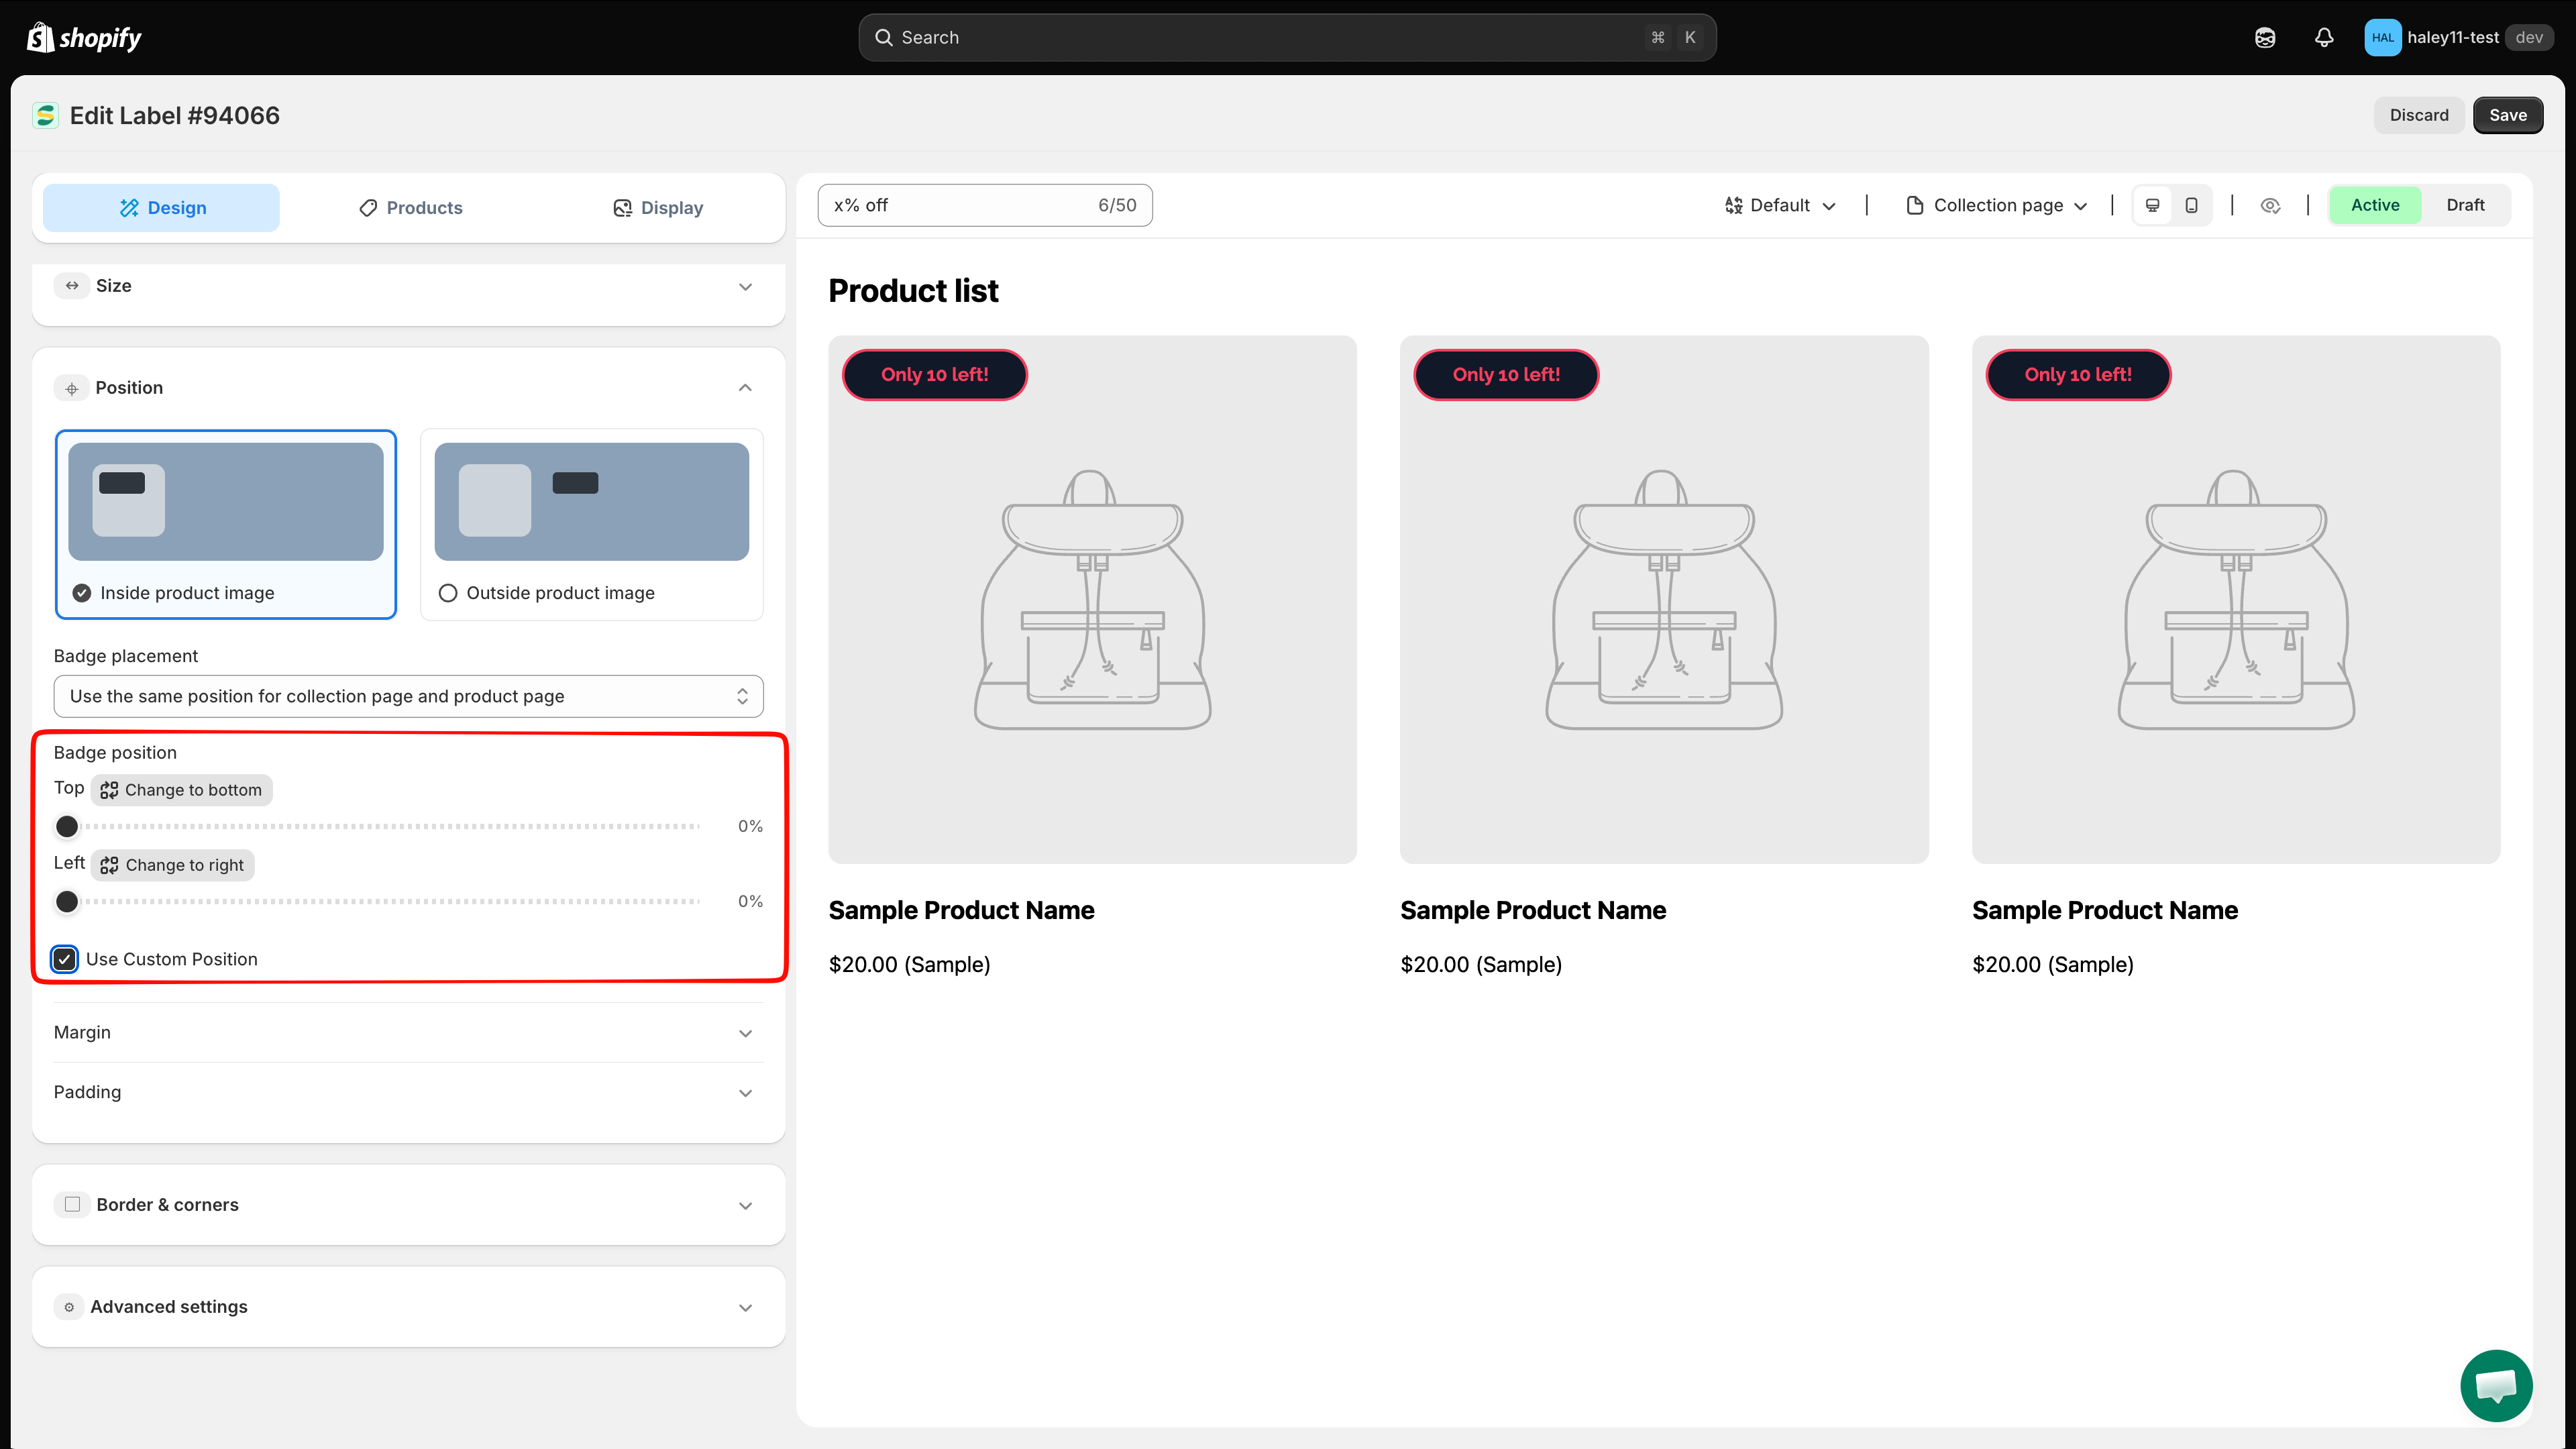Click Change to bottom button

tap(181, 790)
